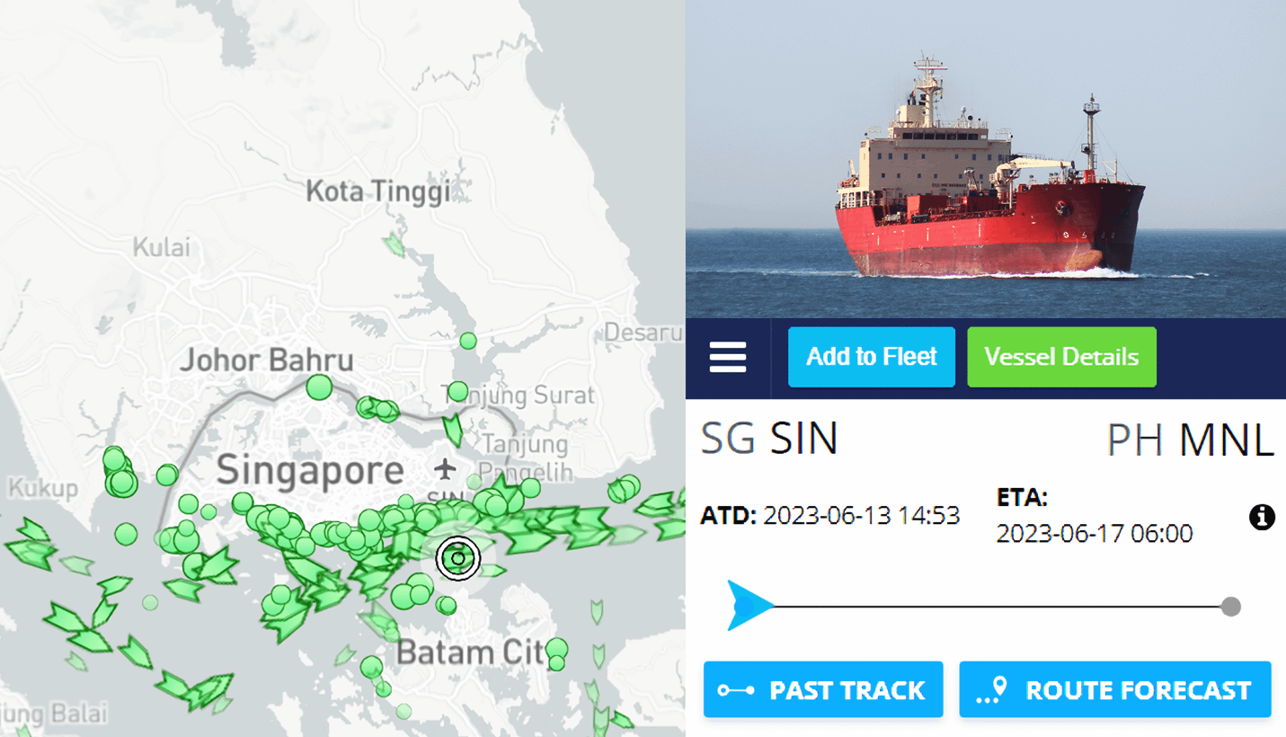Open the hamburger menu icon
This screenshot has height=737, width=1286.
coord(727,357)
